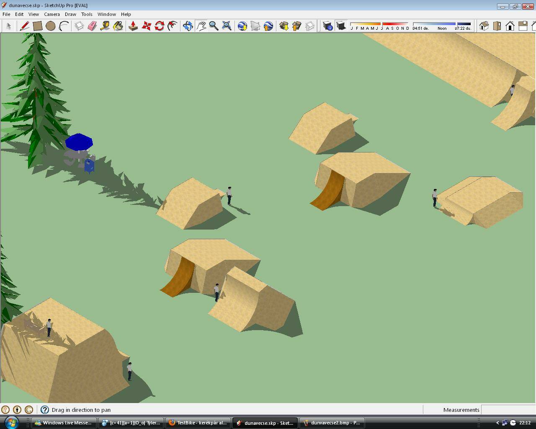
Task: Activate the Tape Measure tool
Action: click(x=105, y=26)
